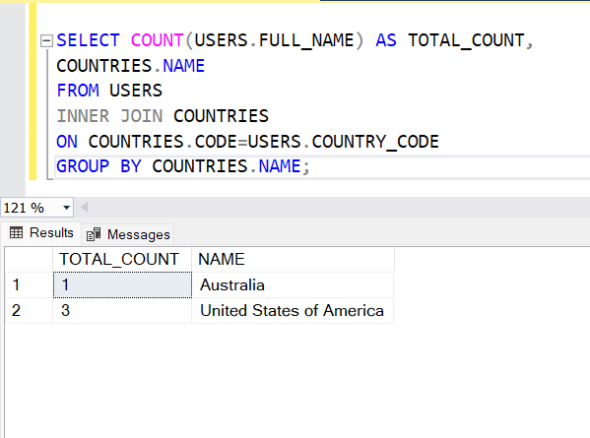The width and height of the screenshot is (590, 438).
Task: Click INNER JOIN in the query
Action: pos(109,116)
